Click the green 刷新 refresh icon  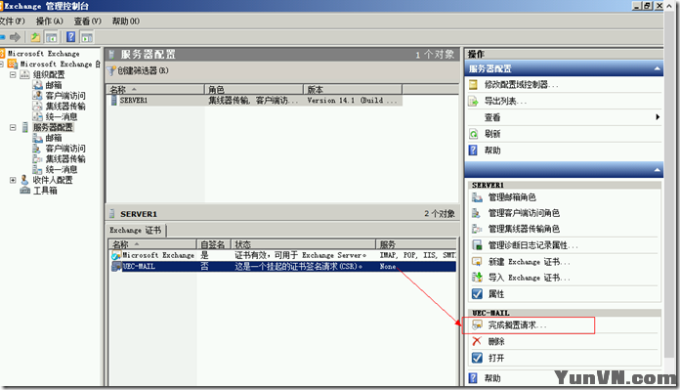click(x=474, y=134)
